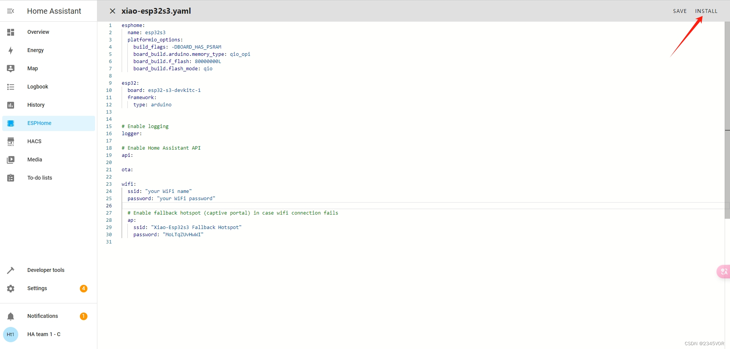Click the 'f_flash: 80000000L' line
Image resolution: width=730 pixels, height=349 pixels.
pos(177,62)
